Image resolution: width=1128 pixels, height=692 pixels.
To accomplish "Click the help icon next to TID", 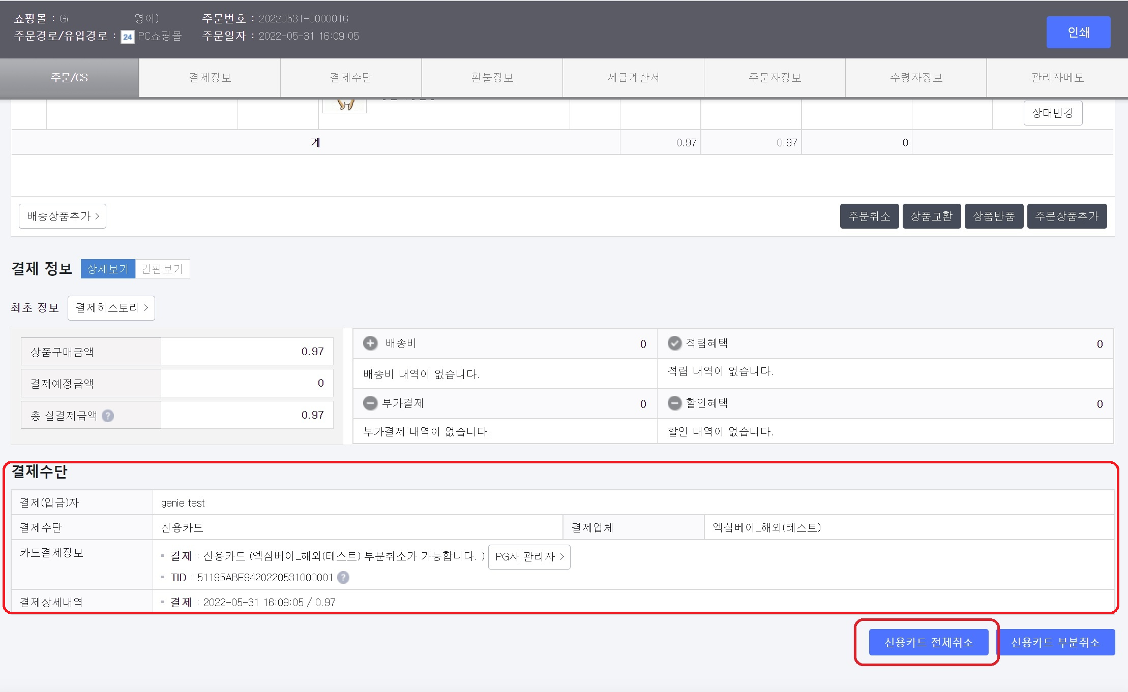I will 343,578.
